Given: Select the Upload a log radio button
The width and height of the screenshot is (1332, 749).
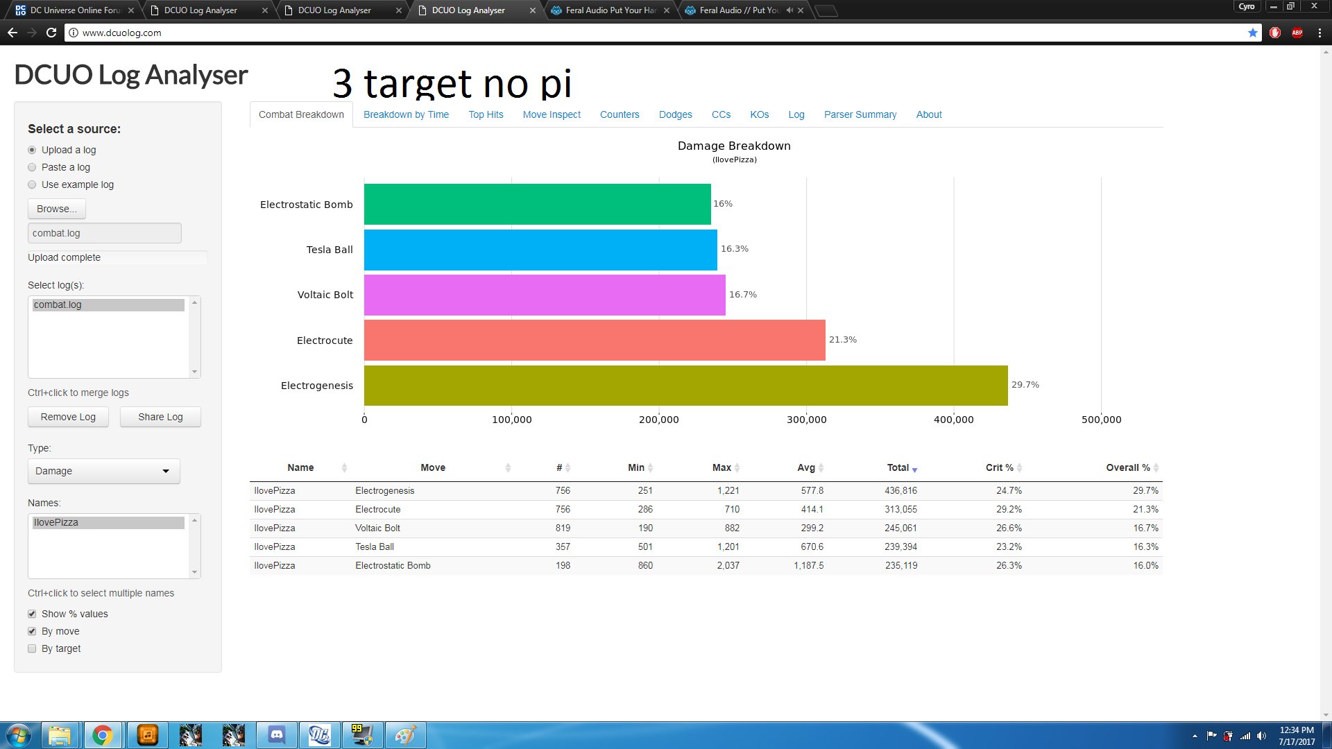Looking at the screenshot, I should point(32,150).
